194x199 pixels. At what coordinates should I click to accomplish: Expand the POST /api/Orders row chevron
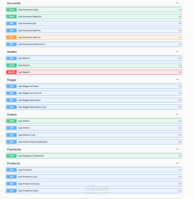click(x=179, y=121)
